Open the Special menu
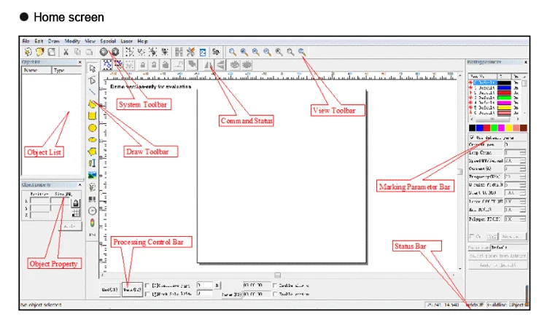The image size is (547, 325). point(108,41)
